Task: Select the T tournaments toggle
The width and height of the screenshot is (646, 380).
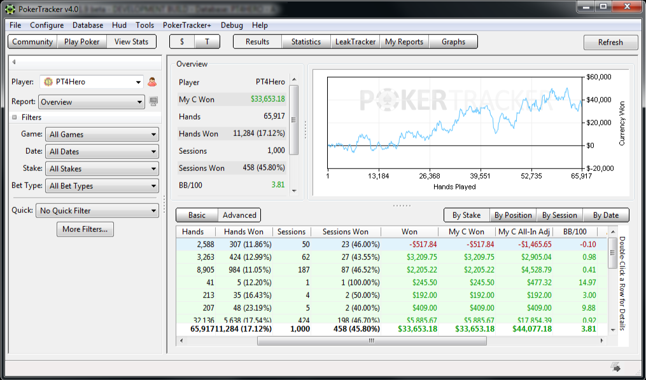Action: (207, 41)
